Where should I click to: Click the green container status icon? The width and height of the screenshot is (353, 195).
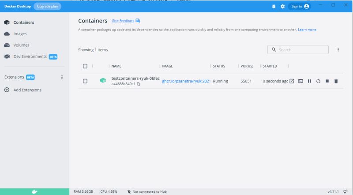(x=103, y=80)
